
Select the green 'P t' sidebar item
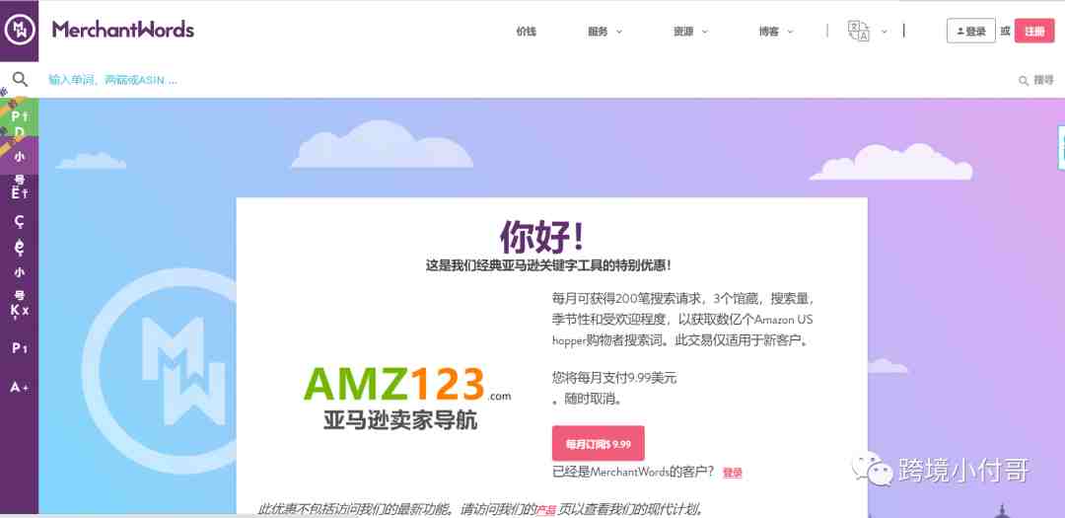(19, 116)
